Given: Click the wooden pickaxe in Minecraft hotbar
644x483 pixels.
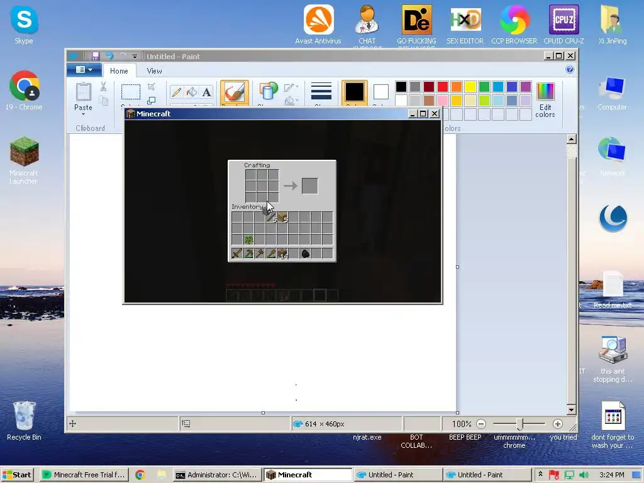Looking at the screenshot, I should click(248, 253).
